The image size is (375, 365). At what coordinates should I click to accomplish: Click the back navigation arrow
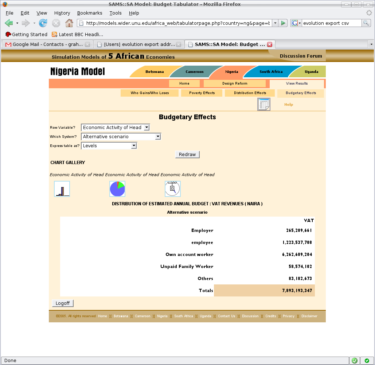pyautogui.click(x=9, y=23)
